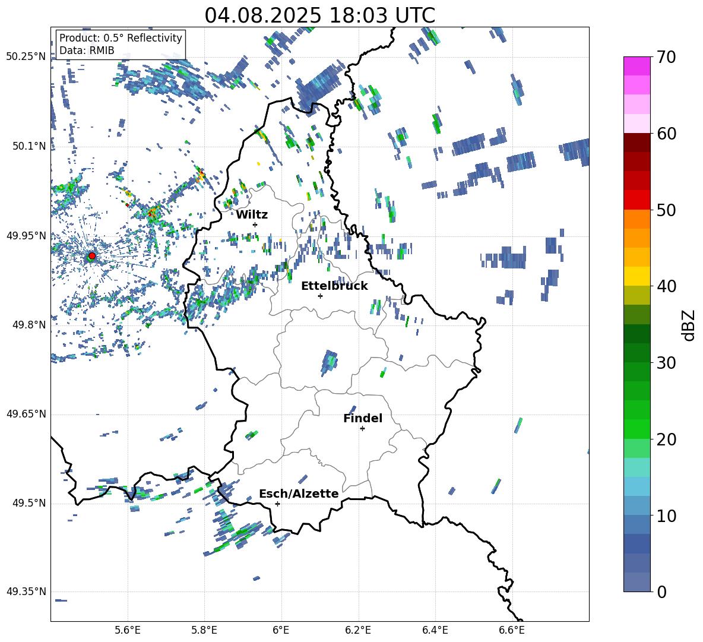The width and height of the screenshot is (703, 642).
Task: Select the Ettelbruck city label
Action: [334, 286]
